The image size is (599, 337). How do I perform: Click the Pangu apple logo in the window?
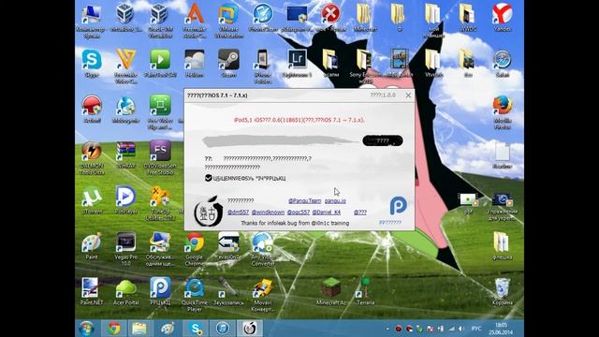coord(208,212)
